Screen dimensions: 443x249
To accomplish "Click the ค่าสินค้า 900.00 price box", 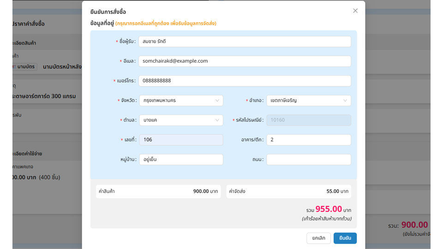I will [158, 191].
